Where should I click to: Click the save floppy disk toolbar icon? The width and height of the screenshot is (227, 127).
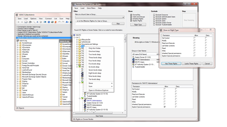26,22
